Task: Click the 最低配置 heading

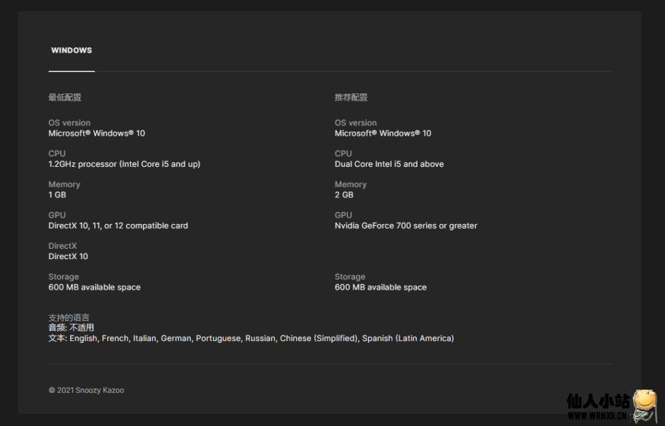Action: point(65,97)
